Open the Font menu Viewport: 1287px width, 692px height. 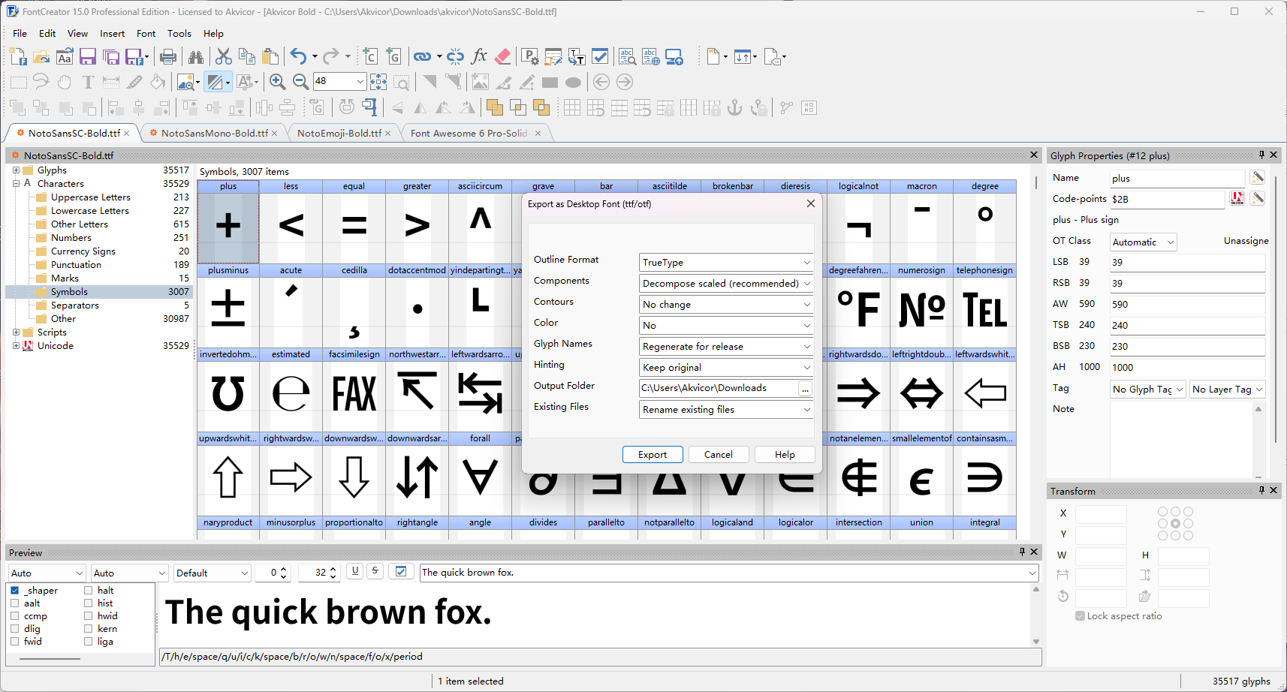pyautogui.click(x=146, y=34)
